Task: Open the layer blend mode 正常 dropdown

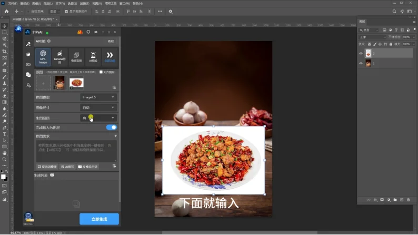Action: click(x=372, y=37)
